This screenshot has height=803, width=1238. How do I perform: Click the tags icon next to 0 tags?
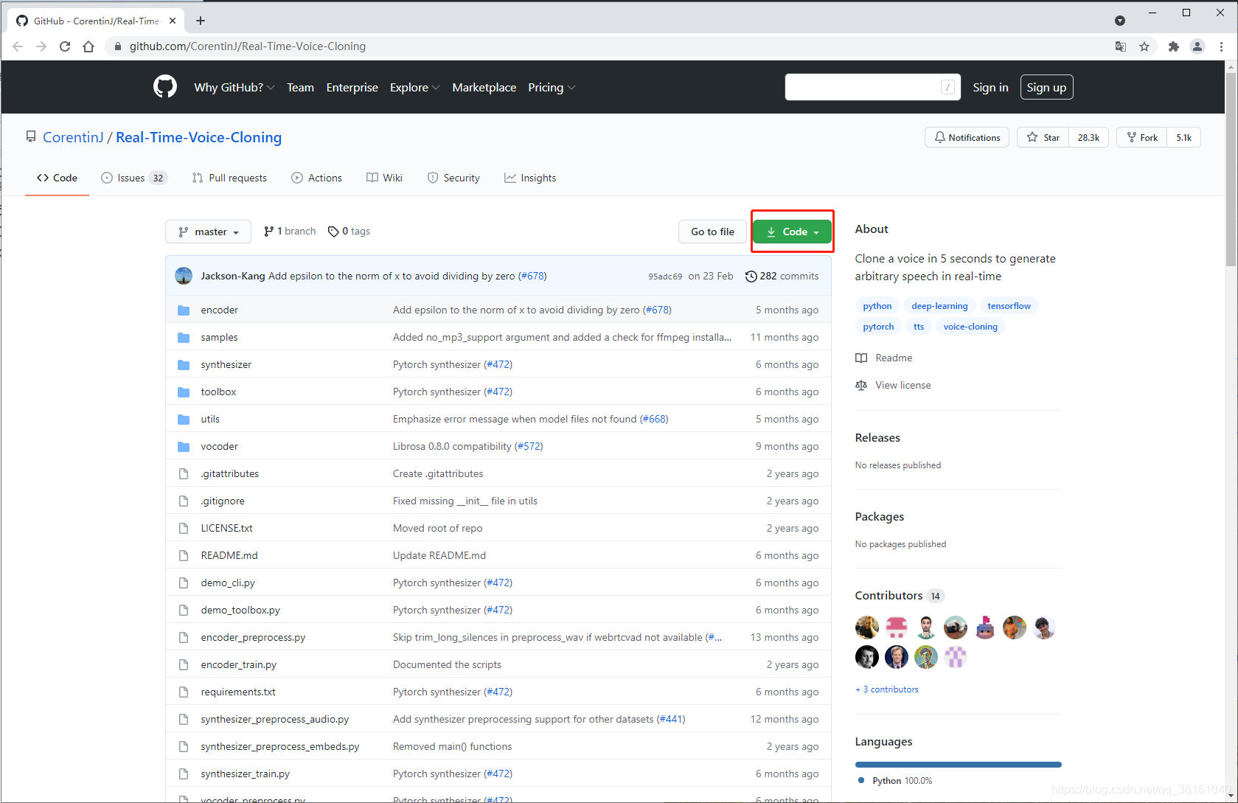click(333, 232)
